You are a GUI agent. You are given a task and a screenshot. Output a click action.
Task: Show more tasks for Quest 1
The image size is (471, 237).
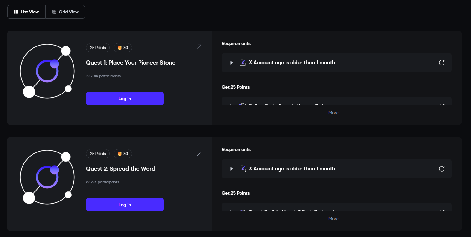[337, 113]
